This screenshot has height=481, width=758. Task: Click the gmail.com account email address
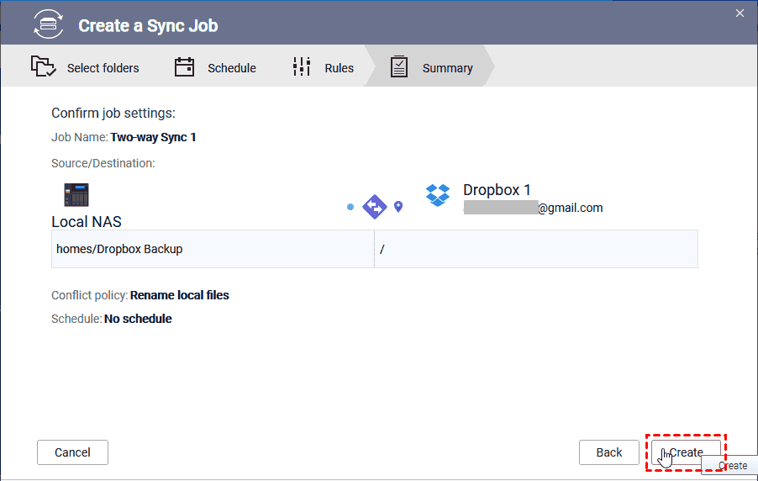coord(533,208)
